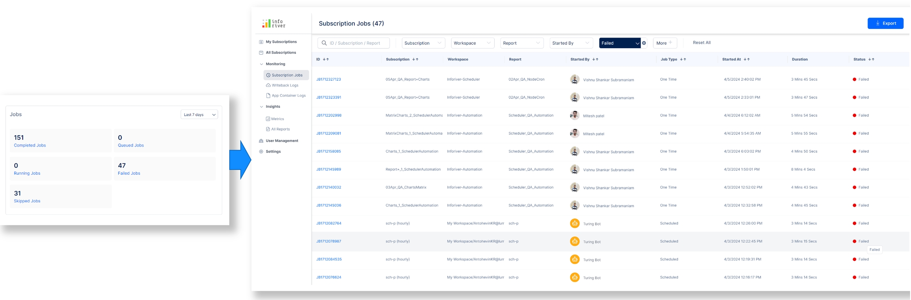911x300 pixels.
Task: Go to My Subscriptions
Action: 281,42
